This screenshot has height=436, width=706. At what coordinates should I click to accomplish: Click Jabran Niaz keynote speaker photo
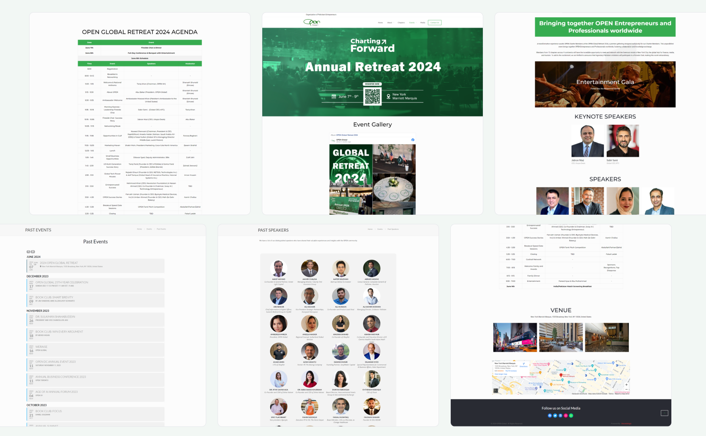click(587, 141)
